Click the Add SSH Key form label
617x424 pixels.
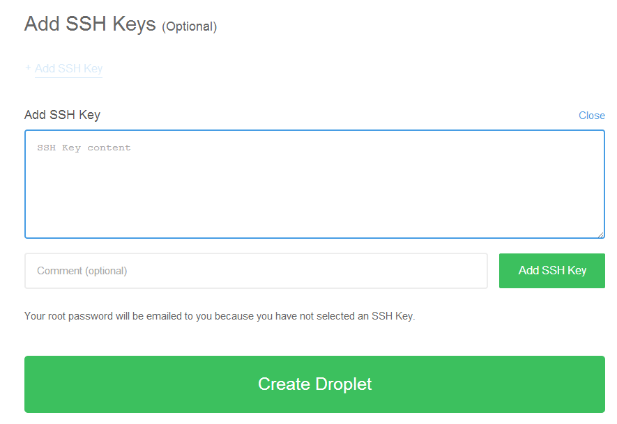[62, 115]
